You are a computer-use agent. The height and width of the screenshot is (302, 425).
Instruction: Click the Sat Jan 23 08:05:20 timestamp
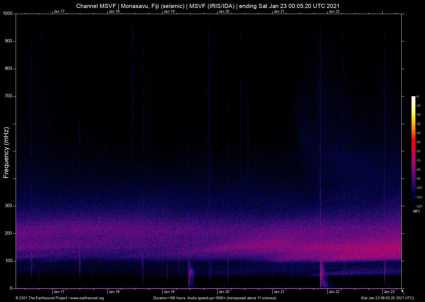387,298
